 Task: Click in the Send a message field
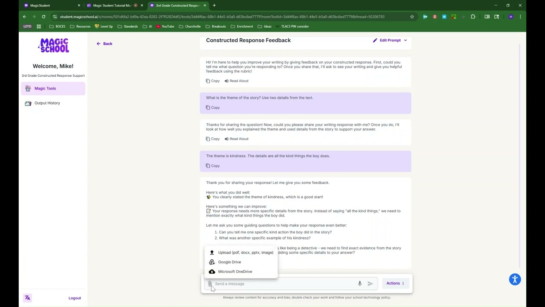point(284,284)
